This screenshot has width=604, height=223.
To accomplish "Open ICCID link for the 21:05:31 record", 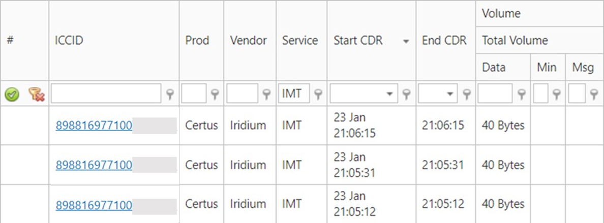I will click(x=94, y=165).
